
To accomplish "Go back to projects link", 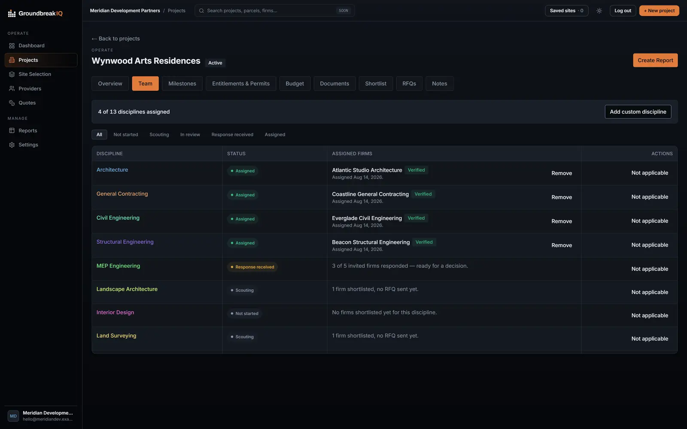I will 116,39.
